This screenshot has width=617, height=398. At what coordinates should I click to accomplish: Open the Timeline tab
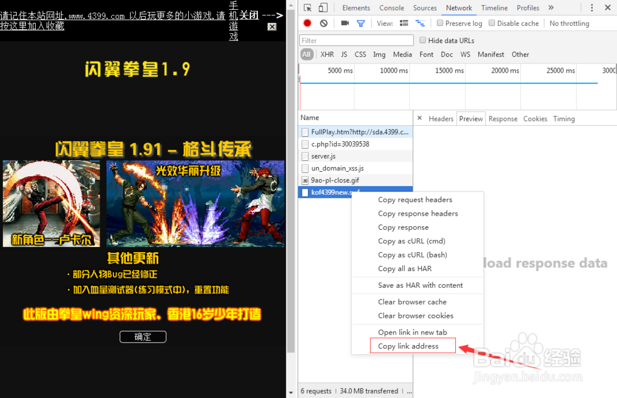494,8
